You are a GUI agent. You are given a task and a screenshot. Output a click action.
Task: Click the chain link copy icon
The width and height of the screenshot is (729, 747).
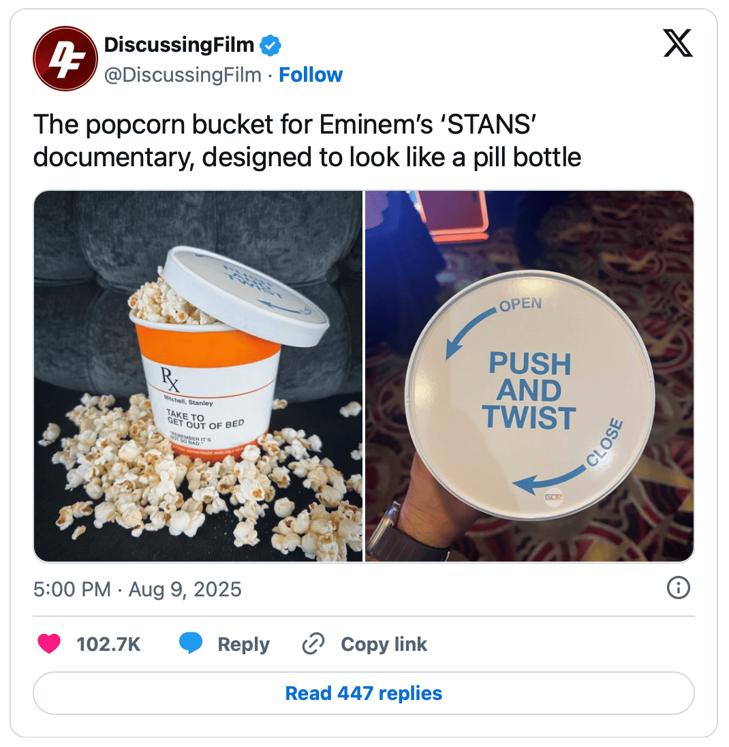pos(313,643)
